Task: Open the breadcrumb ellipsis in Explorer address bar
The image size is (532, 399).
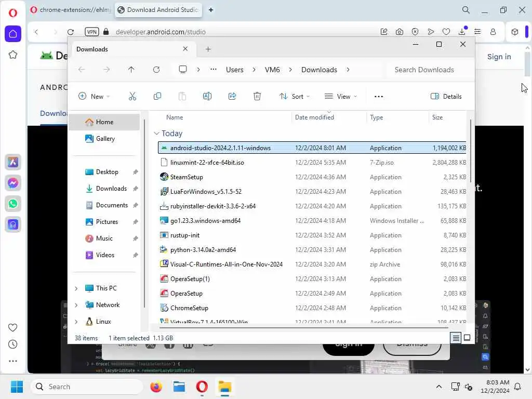Action: pyautogui.click(x=213, y=70)
